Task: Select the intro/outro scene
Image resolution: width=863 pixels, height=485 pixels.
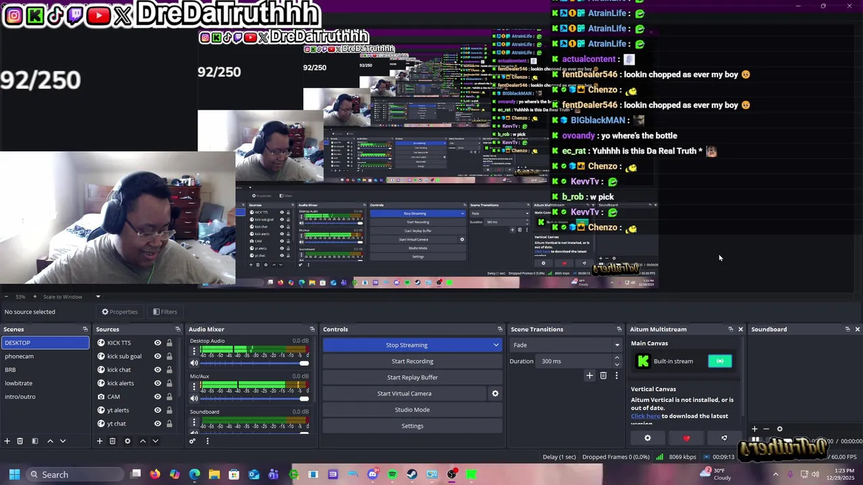Action: click(x=44, y=397)
